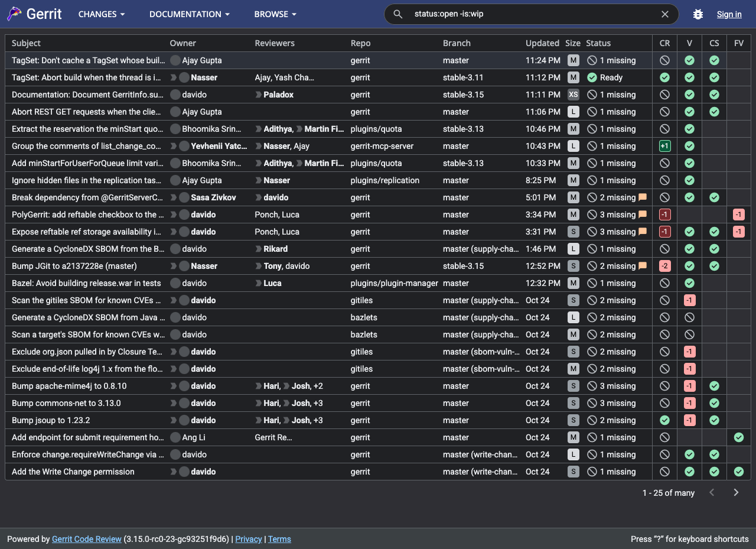Clear the search query with X icon
Screen dimensions: 756x549
665,14
